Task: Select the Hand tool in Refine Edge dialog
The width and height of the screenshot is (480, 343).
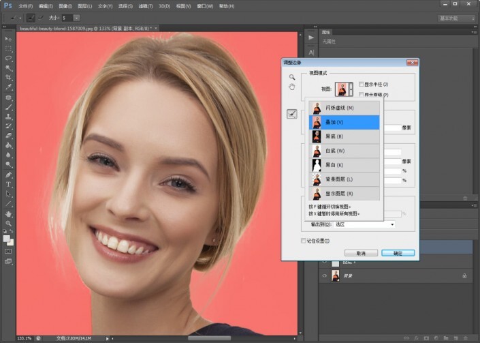Action: tap(291, 87)
